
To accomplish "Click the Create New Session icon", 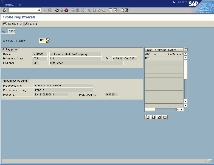I will pyautogui.click(x=111, y=10).
